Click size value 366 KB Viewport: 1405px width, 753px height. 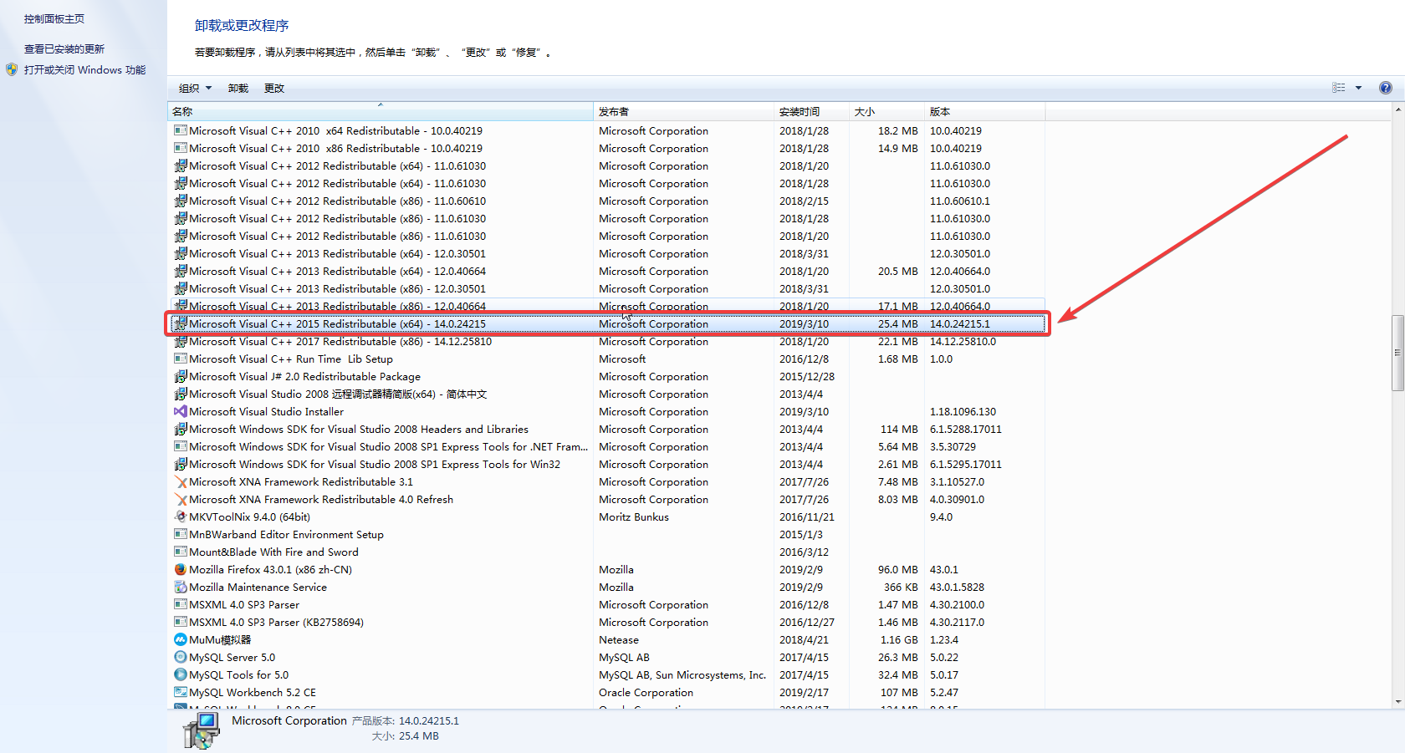pos(901,587)
